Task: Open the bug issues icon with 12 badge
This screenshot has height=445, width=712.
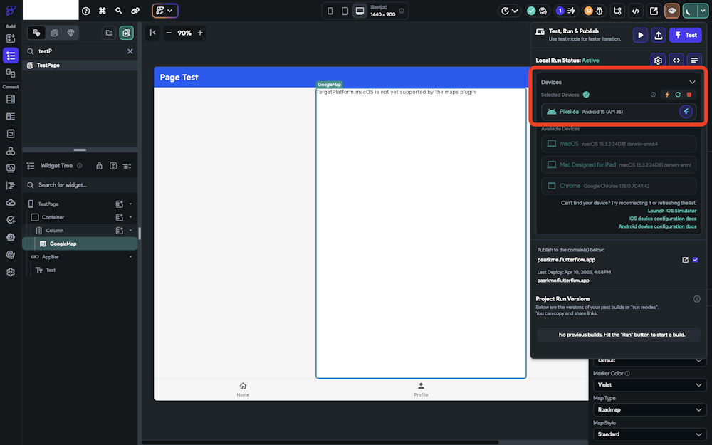Action: (x=594, y=11)
